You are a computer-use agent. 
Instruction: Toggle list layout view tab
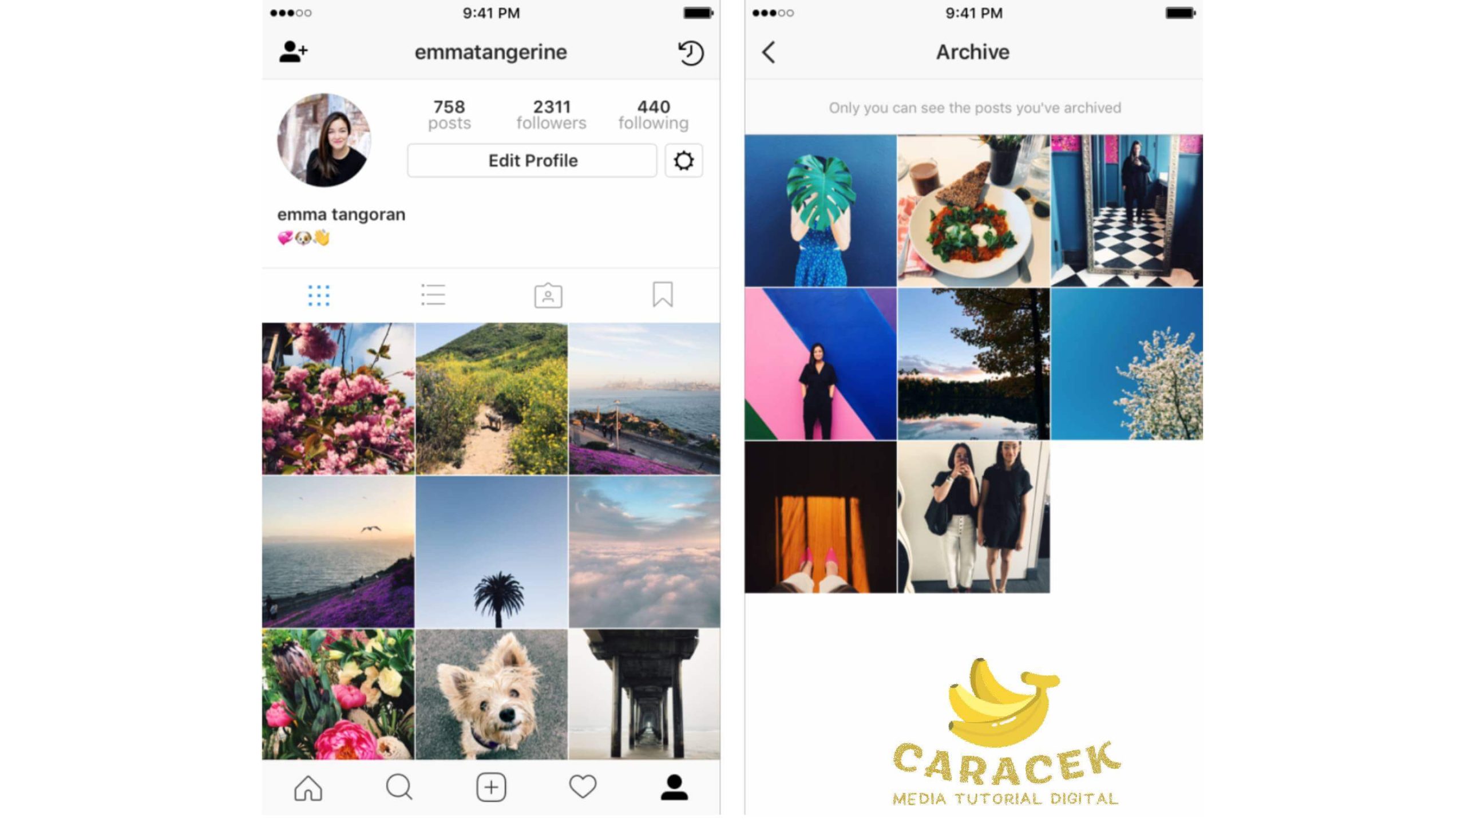(434, 295)
